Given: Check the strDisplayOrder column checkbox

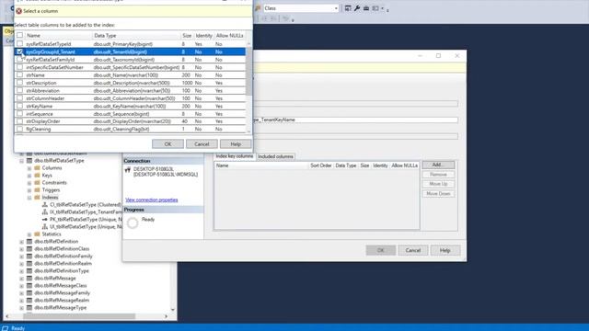Looking at the screenshot, I should (x=19, y=121).
